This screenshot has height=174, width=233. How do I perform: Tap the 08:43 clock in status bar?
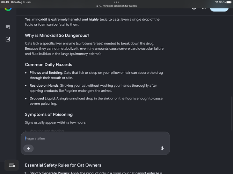pyautogui.click(x=5, y=2)
